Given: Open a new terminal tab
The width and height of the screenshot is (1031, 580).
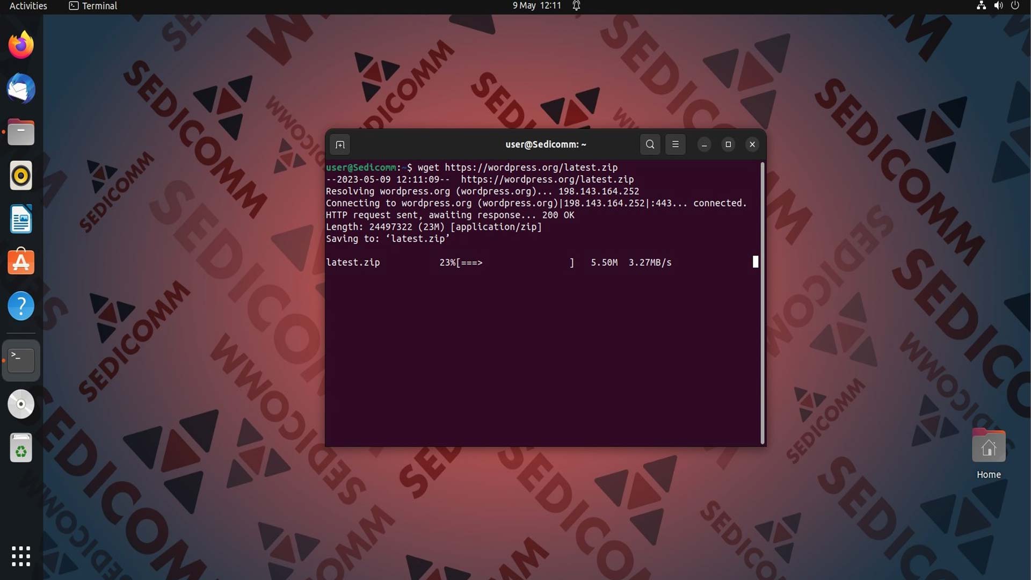Looking at the screenshot, I should (340, 144).
